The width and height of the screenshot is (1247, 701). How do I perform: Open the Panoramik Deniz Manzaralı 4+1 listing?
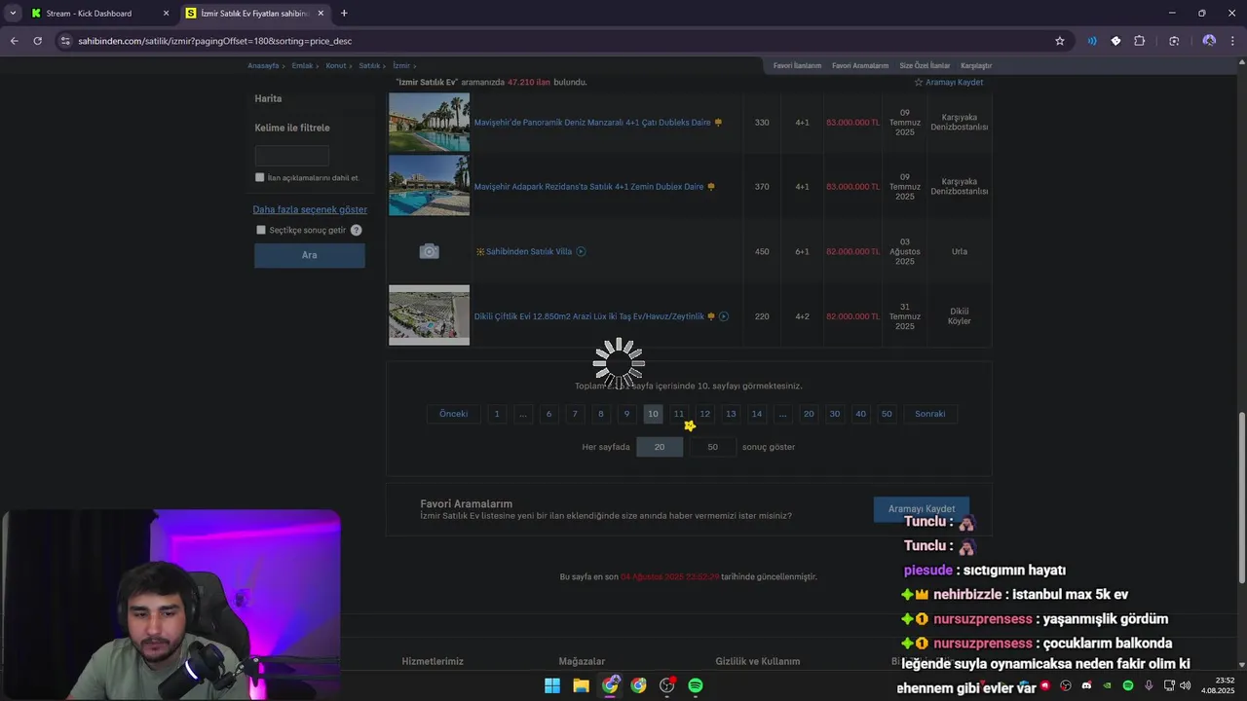(592, 123)
